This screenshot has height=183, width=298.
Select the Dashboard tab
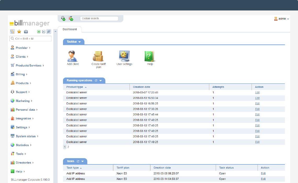point(70,29)
